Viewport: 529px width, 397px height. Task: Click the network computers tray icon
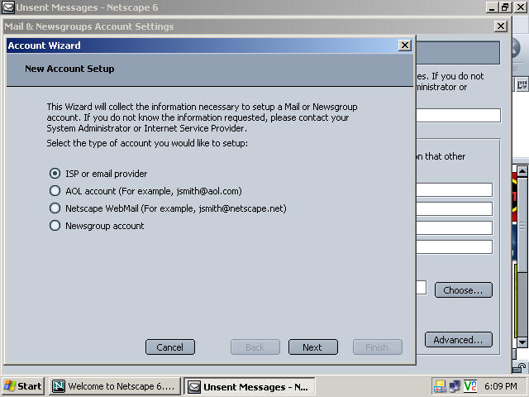click(455, 386)
